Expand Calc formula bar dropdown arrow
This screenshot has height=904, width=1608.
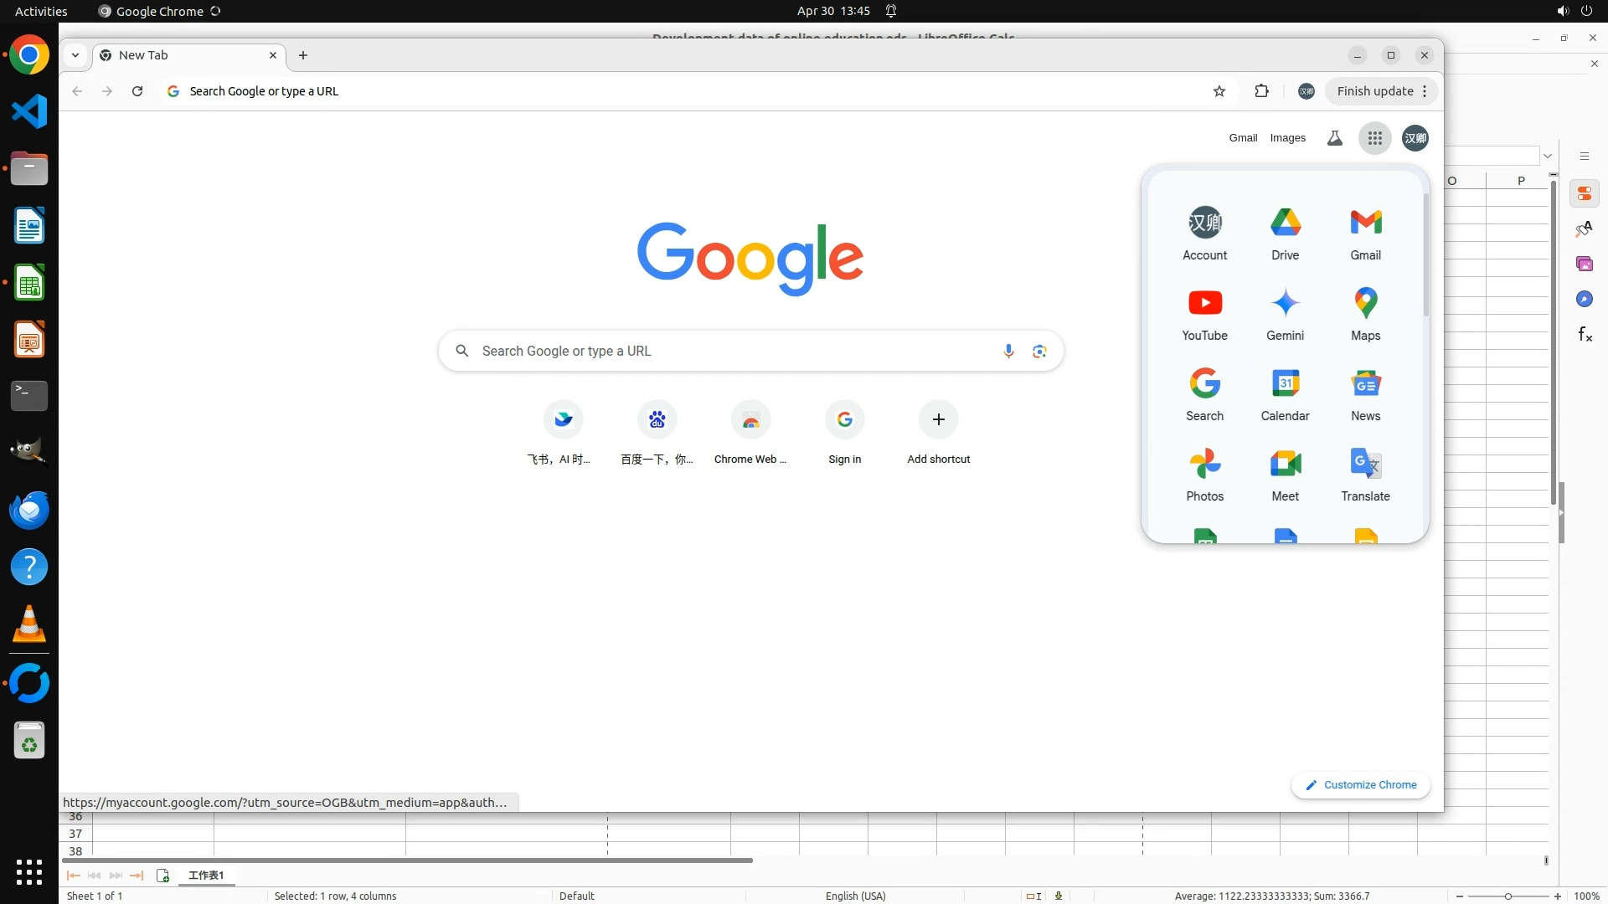[1548, 156]
